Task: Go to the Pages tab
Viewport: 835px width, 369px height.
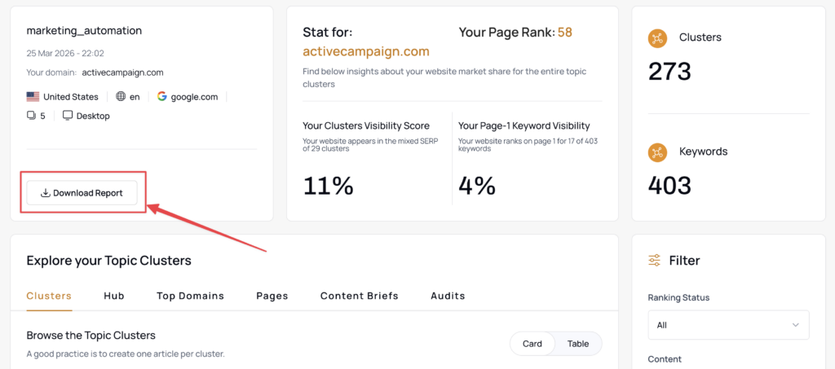Action: (272, 296)
